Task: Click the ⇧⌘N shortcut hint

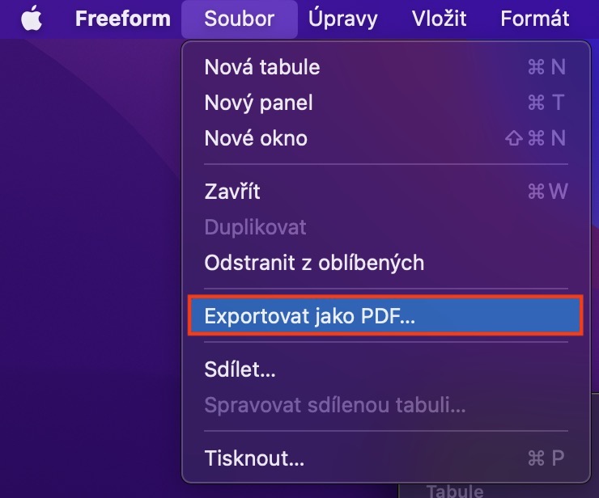Action: pos(536,138)
